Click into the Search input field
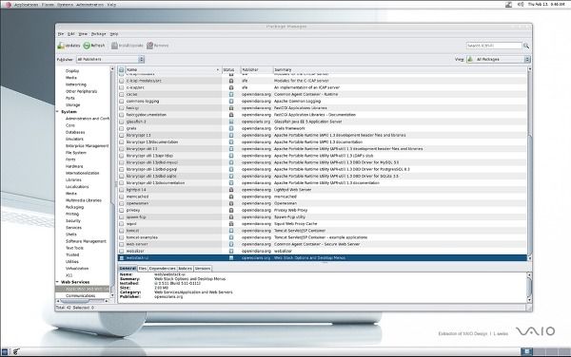This screenshot has width=571, height=357. 494,46
